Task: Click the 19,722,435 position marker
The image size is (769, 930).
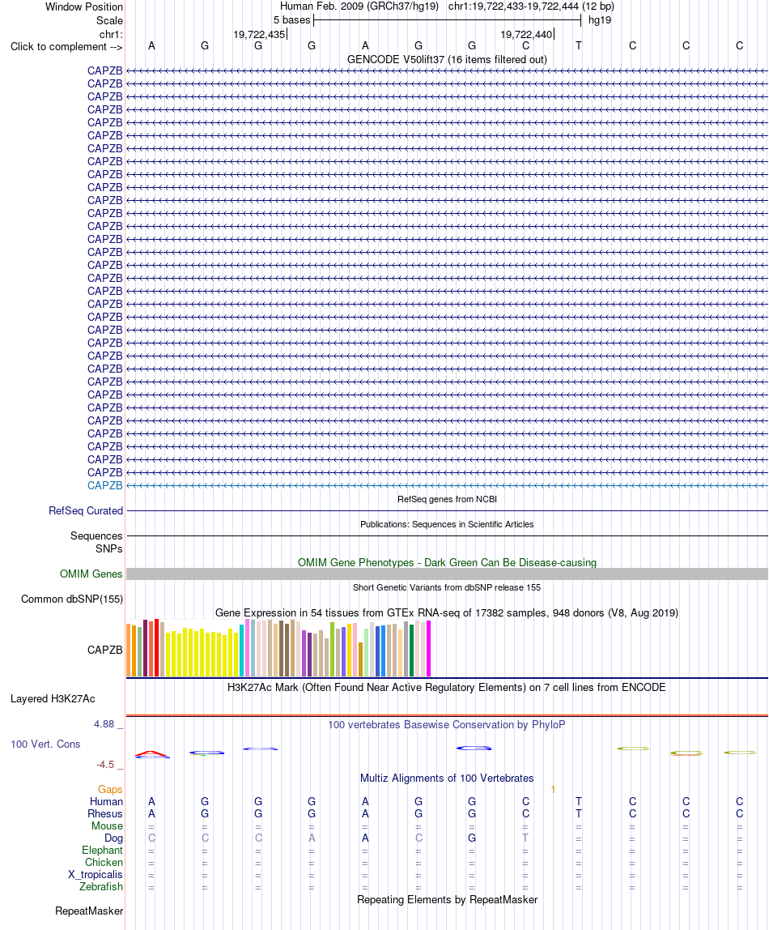Action: (x=259, y=34)
